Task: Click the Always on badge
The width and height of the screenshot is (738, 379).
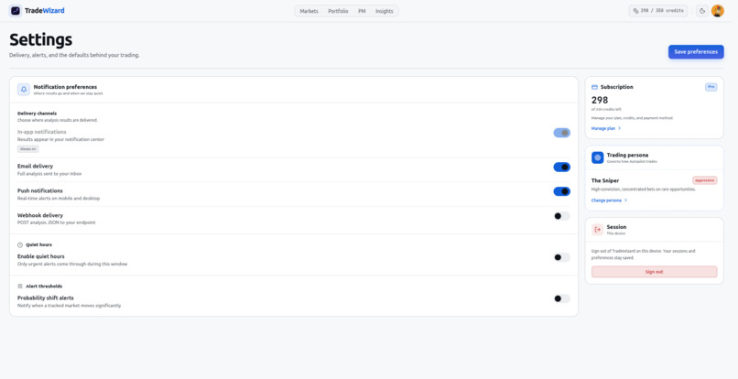Action: [27, 149]
